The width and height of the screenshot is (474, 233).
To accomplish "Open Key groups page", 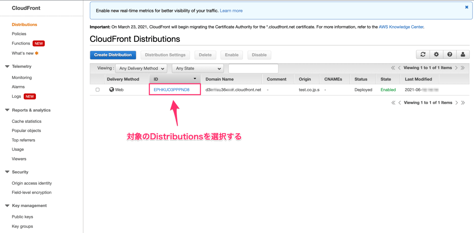I will click(23, 226).
